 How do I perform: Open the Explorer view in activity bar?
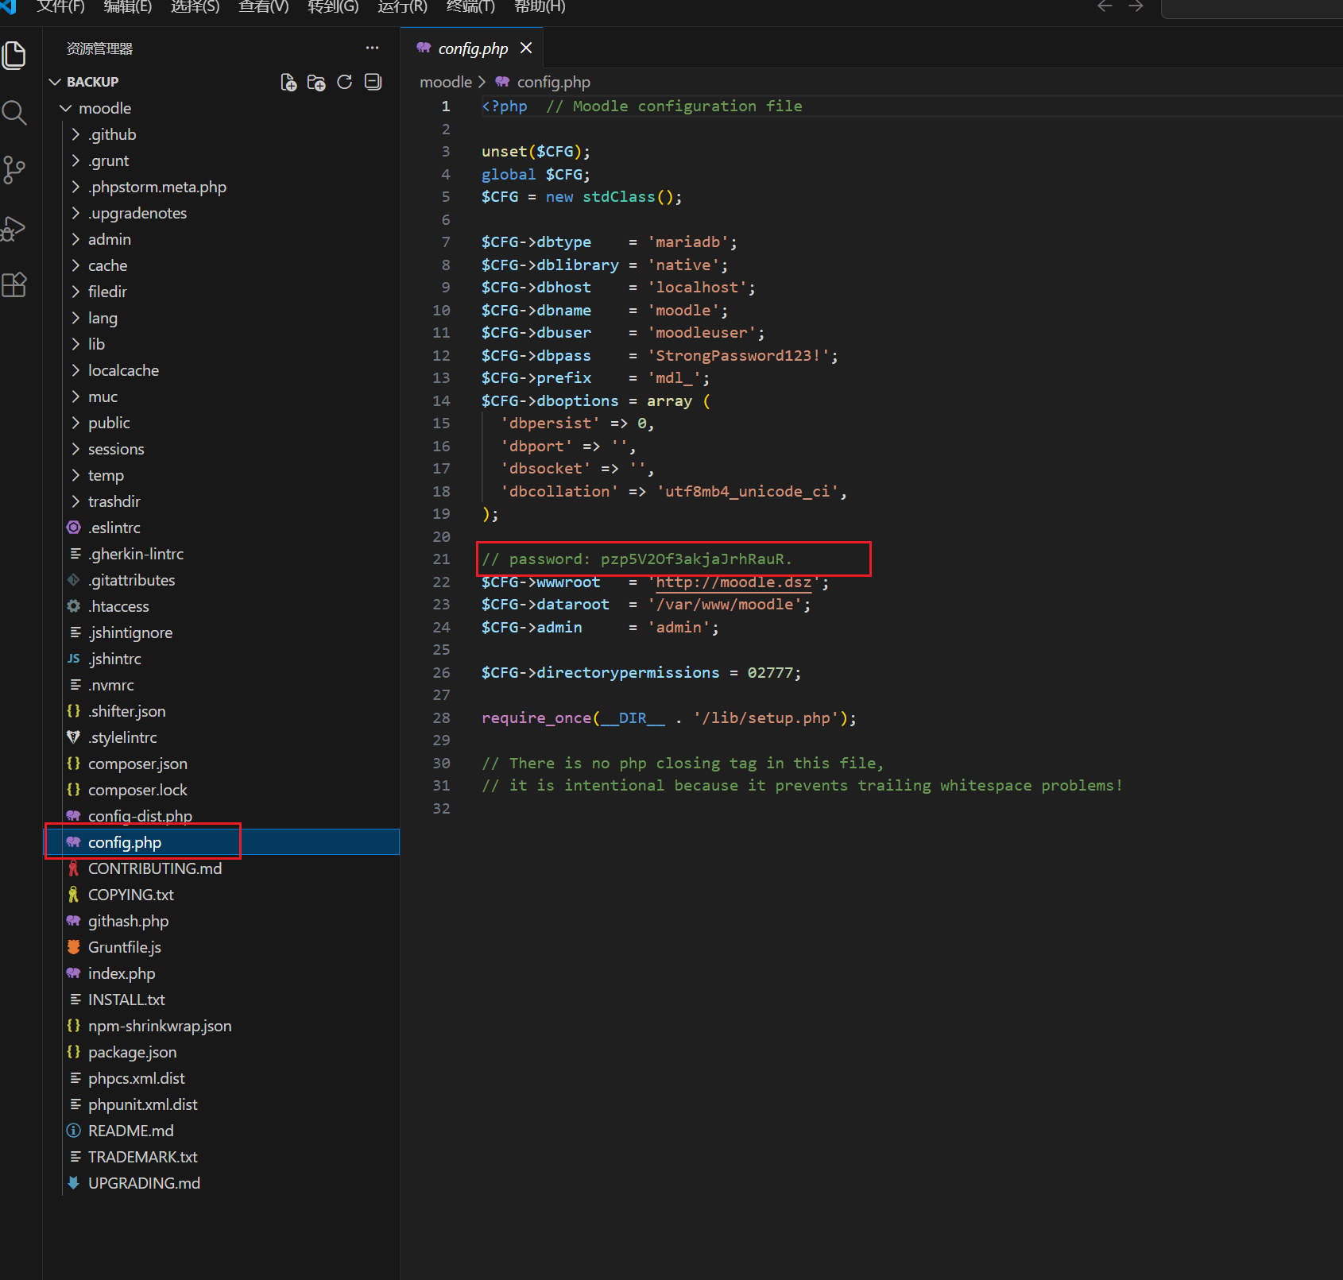tap(15, 56)
